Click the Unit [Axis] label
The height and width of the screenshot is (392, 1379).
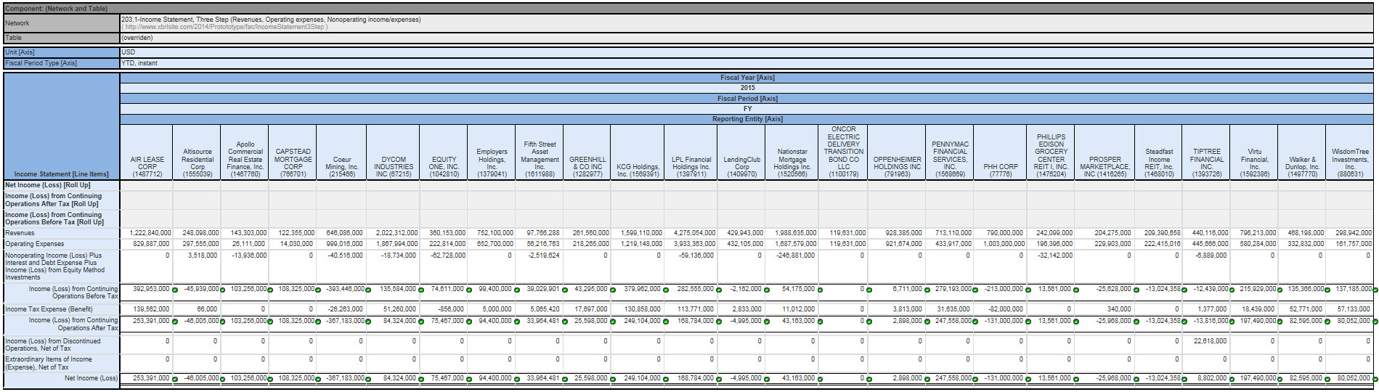click(x=20, y=52)
